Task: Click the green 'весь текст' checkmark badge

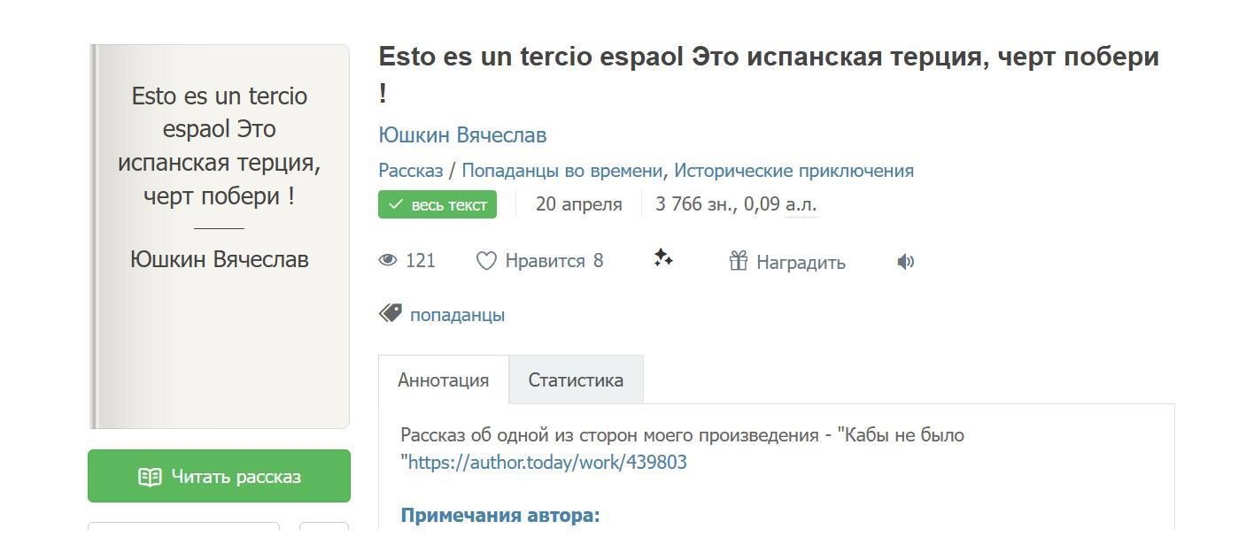Action: (437, 204)
